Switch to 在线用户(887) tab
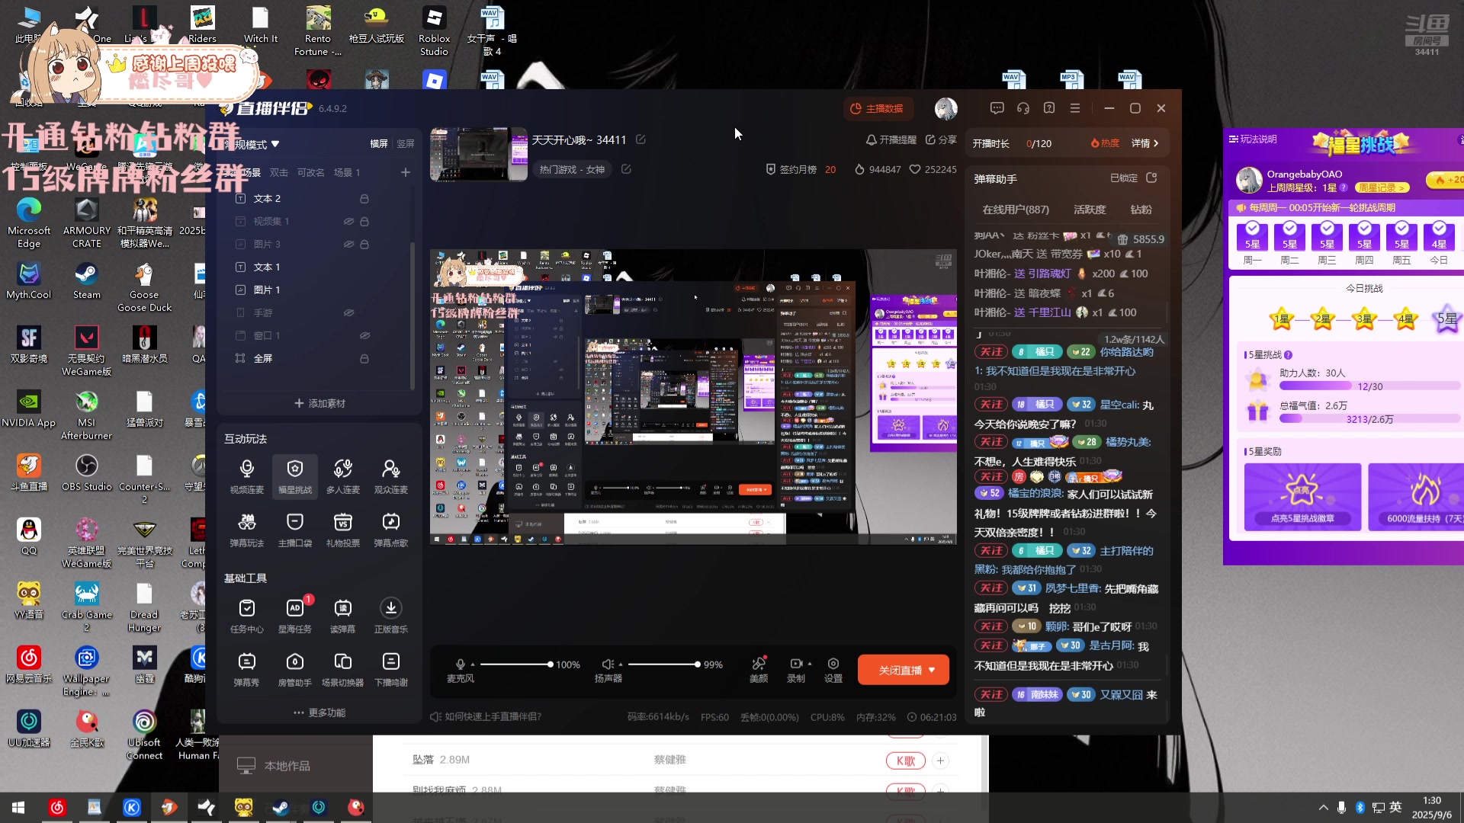1464x823 pixels. pos(1016,210)
